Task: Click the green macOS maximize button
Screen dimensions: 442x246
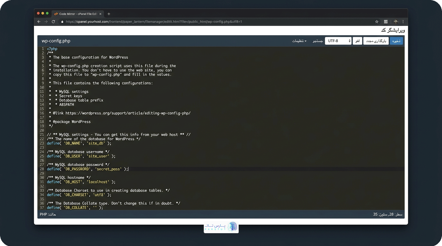Action: pyautogui.click(x=47, y=13)
